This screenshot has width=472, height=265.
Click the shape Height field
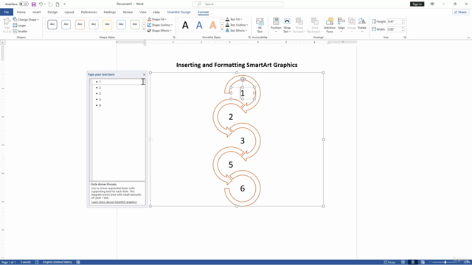coord(394,21)
